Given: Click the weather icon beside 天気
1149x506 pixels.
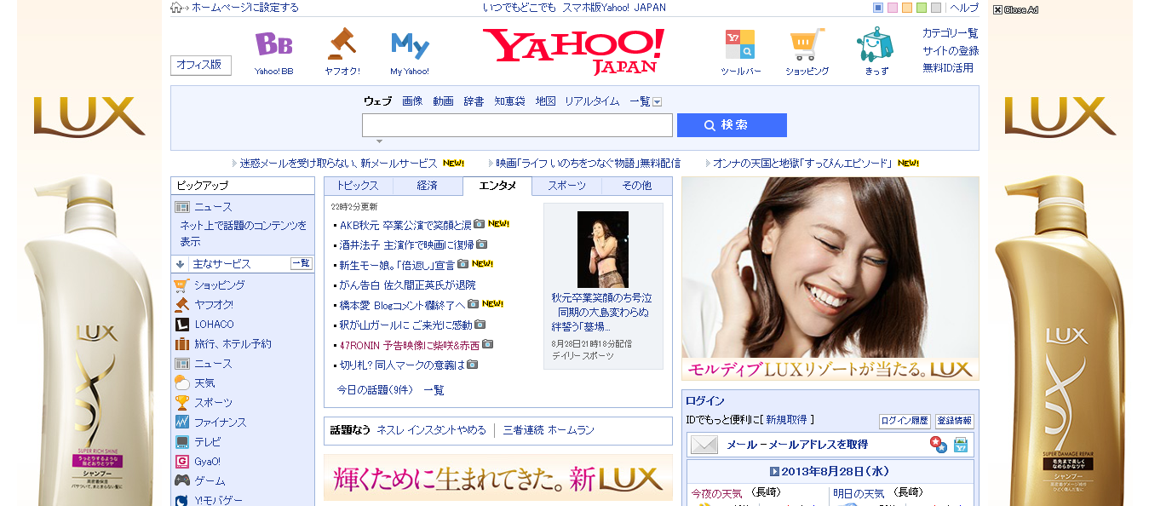Looking at the screenshot, I should (181, 383).
